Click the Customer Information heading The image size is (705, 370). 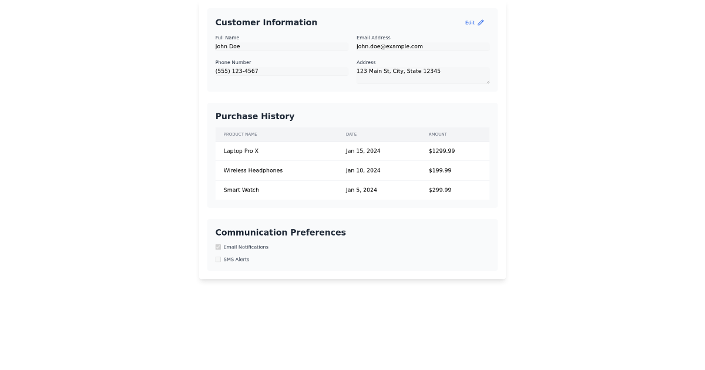266,22
